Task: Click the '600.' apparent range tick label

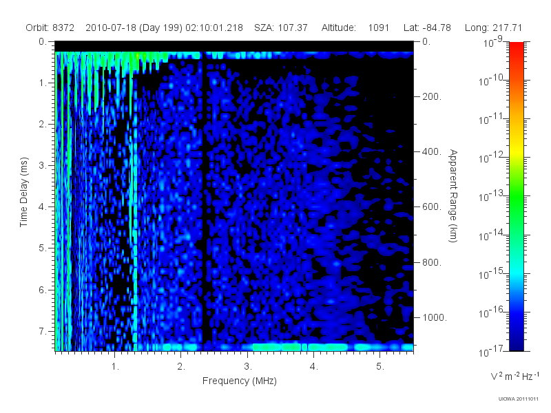Action: tap(432, 207)
